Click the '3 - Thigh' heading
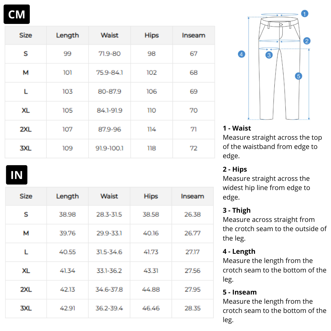 click(237, 210)
